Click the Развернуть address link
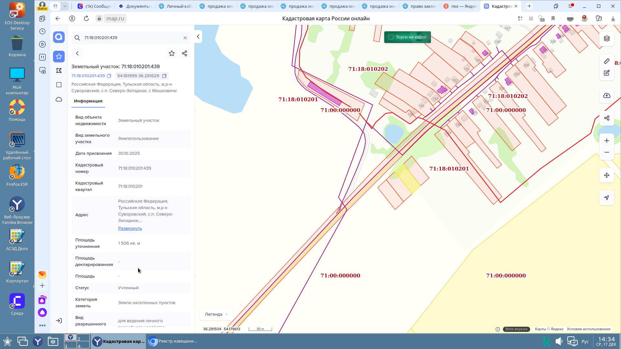This screenshot has height=349, width=621. pos(130,228)
